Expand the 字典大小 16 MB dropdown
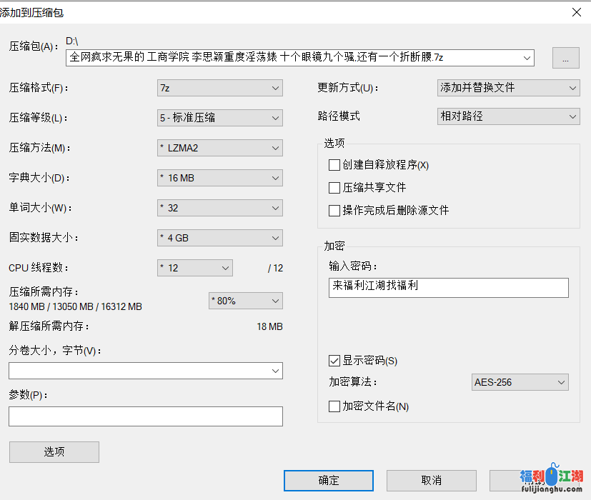This screenshot has width=591, height=500. (219, 178)
